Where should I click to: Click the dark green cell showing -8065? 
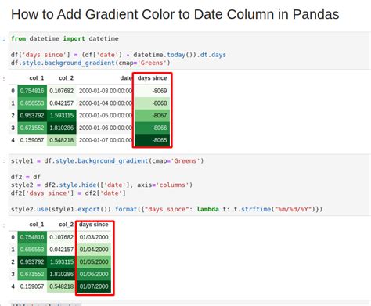pyautogui.click(x=152, y=140)
